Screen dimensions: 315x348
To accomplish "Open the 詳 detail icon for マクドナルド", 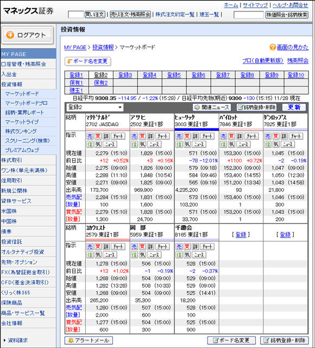I will (106, 136).
